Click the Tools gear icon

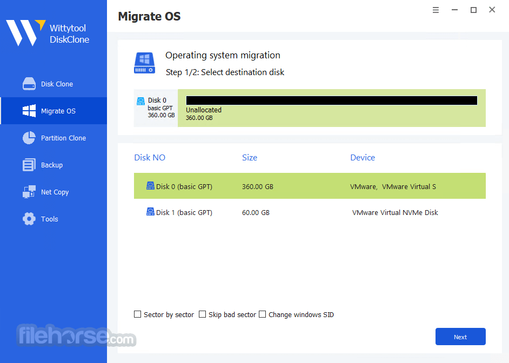pos(29,219)
